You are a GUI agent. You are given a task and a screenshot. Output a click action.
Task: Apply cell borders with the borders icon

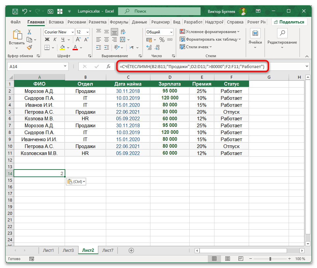pos(47,48)
